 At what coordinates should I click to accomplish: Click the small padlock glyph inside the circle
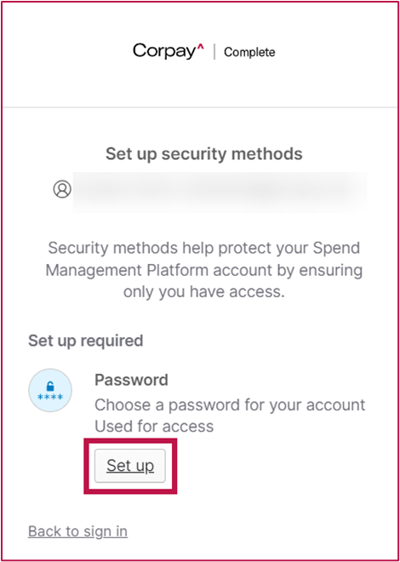(x=50, y=386)
